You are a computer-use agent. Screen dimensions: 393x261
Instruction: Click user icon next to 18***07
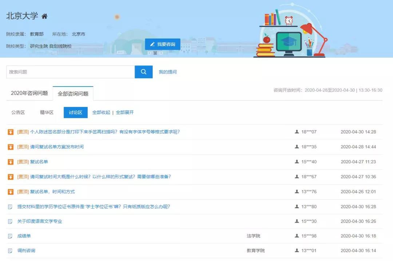(x=297, y=132)
